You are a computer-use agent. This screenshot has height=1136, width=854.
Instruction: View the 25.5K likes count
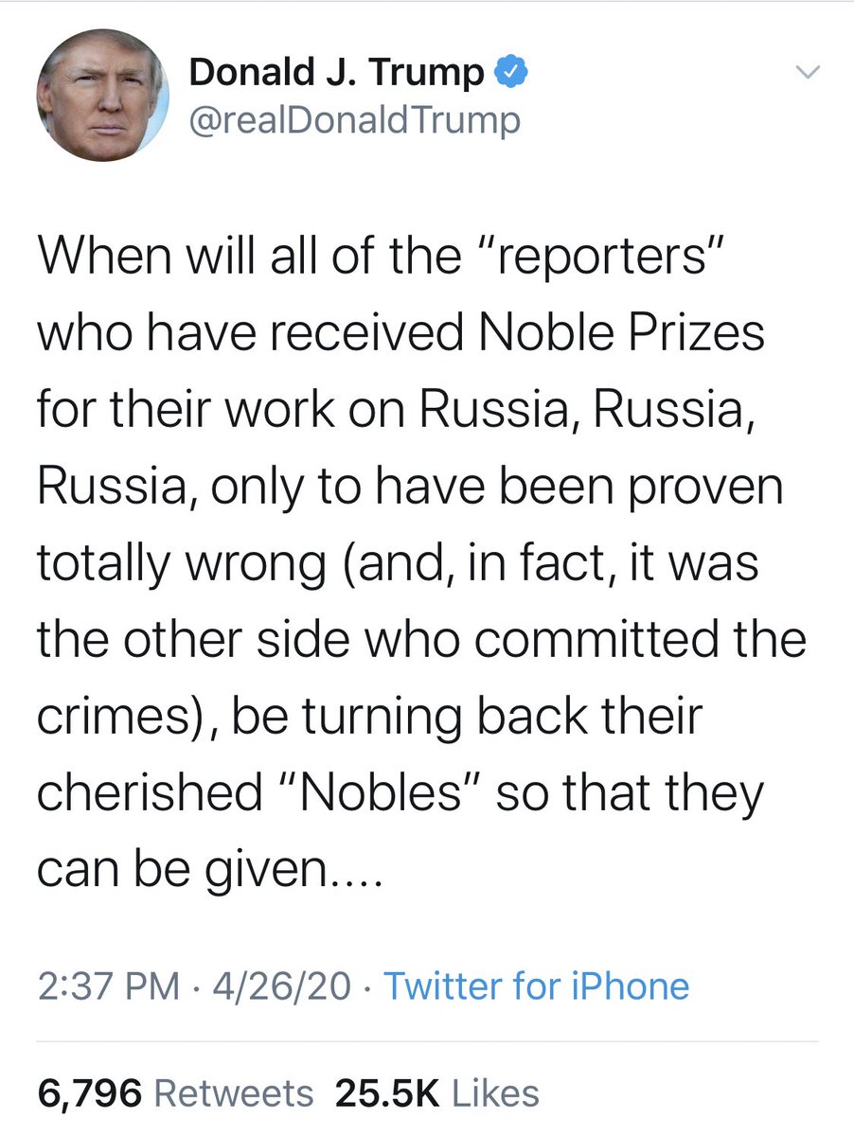[387, 1093]
